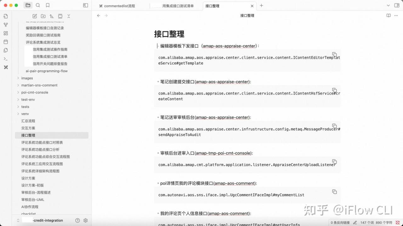
Task: Click the canvas icon in left ribbon
Action: [6, 33]
